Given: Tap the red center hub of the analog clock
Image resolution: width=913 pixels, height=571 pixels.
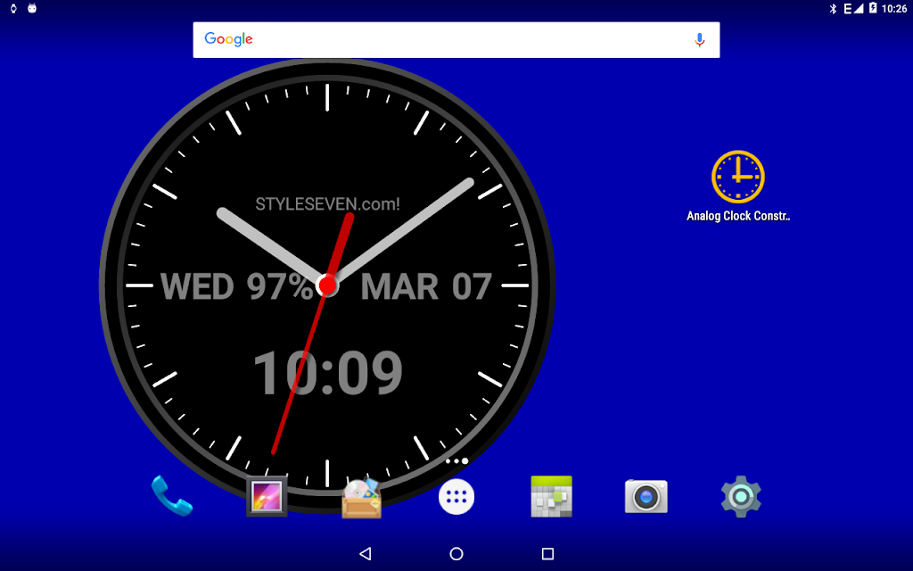Looking at the screenshot, I should (327, 285).
